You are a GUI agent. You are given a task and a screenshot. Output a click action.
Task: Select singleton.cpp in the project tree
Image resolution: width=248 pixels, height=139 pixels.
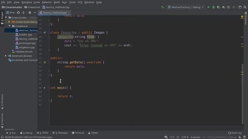click(25, 47)
